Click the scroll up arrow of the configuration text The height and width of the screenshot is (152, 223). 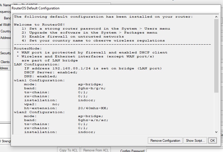click(216, 17)
